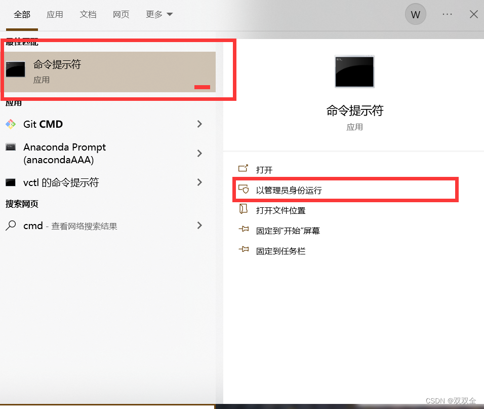Choose 固定到"开始"屏幕
The height and width of the screenshot is (409, 484).
pos(288,231)
